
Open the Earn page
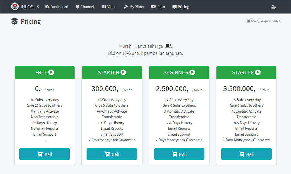point(158,7)
